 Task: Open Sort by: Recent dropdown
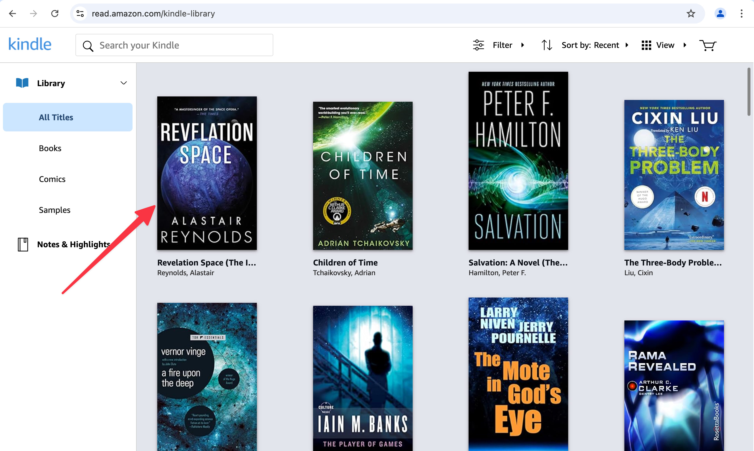point(590,45)
